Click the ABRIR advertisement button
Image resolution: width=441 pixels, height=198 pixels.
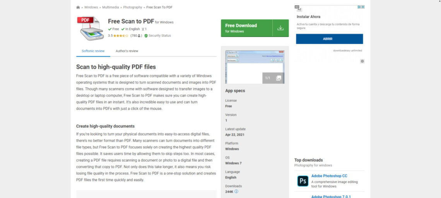[329, 39]
